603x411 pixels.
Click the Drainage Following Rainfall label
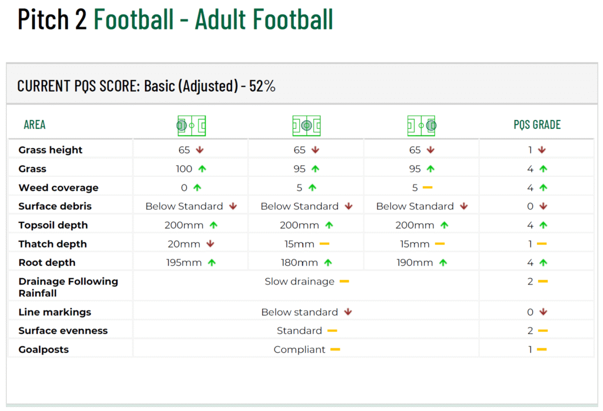tap(68, 288)
